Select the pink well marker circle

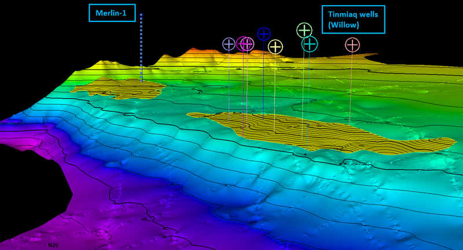click(352, 45)
